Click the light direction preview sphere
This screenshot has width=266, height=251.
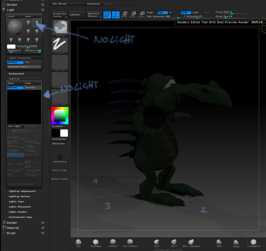[x=15, y=27]
